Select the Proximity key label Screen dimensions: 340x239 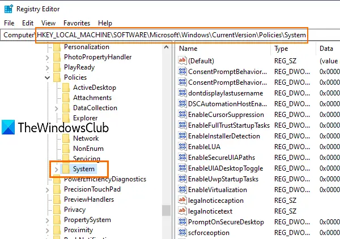[x=79, y=230]
